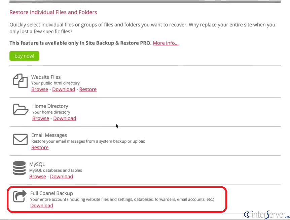Click the Email Messages title text

[49, 135]
